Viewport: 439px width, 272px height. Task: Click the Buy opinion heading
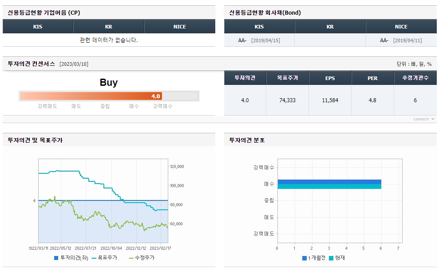[109, 82]
